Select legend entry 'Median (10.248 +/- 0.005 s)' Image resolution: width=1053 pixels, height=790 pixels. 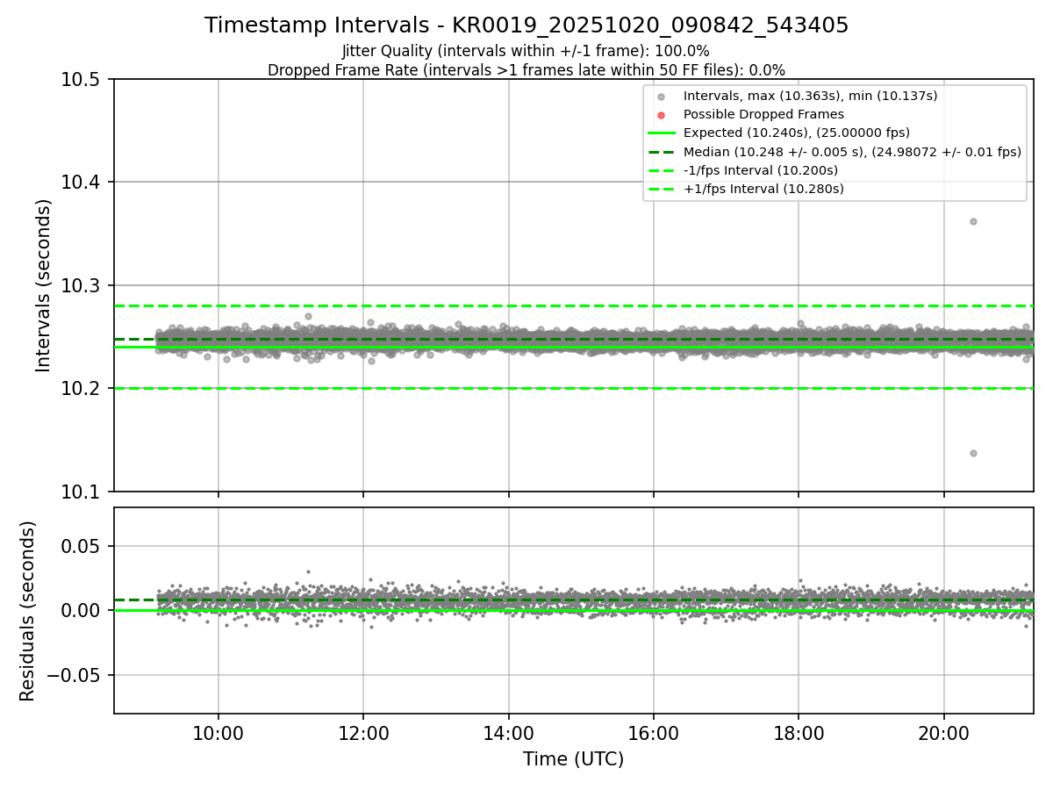(852, 152)
